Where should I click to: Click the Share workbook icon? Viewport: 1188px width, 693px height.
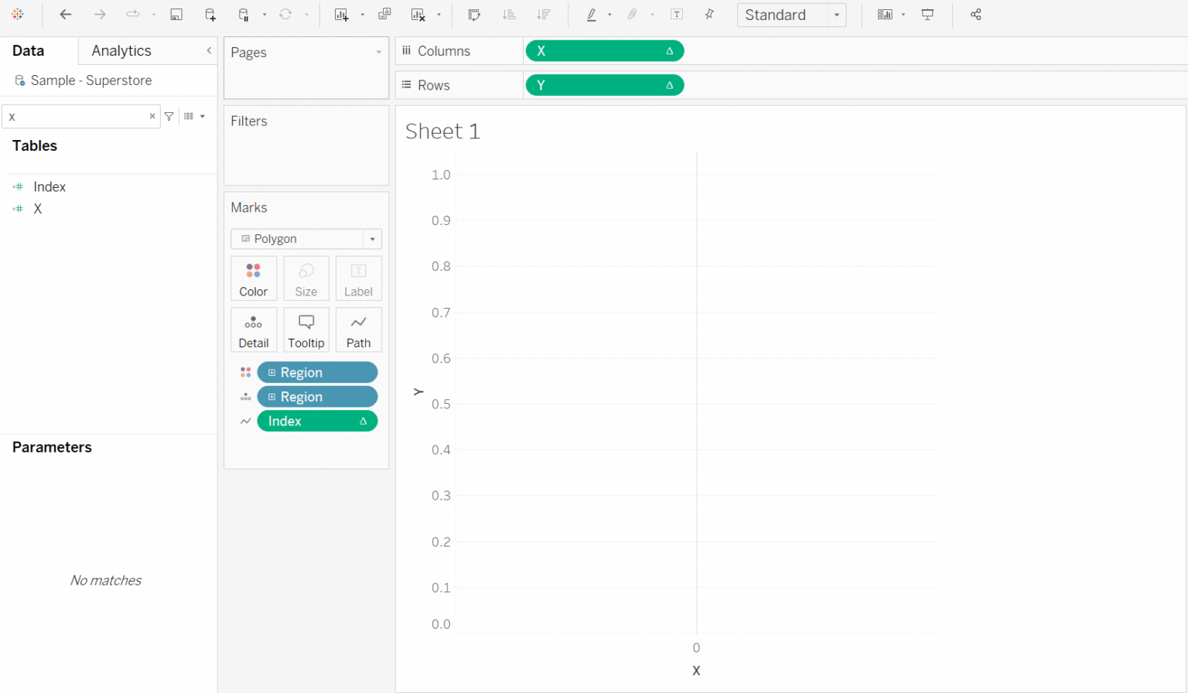click(975, 15)
